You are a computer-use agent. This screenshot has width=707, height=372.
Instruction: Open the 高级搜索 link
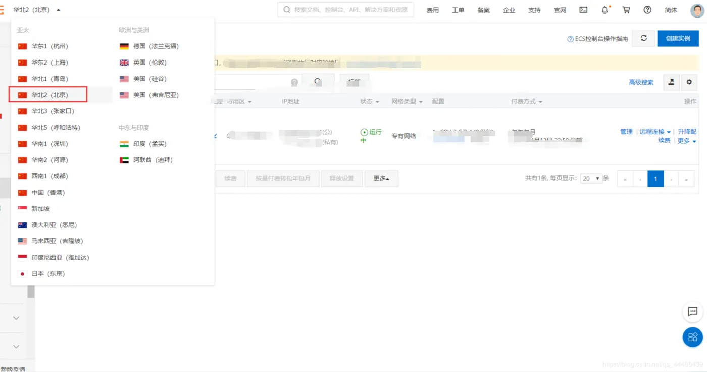tap(641, 82)
